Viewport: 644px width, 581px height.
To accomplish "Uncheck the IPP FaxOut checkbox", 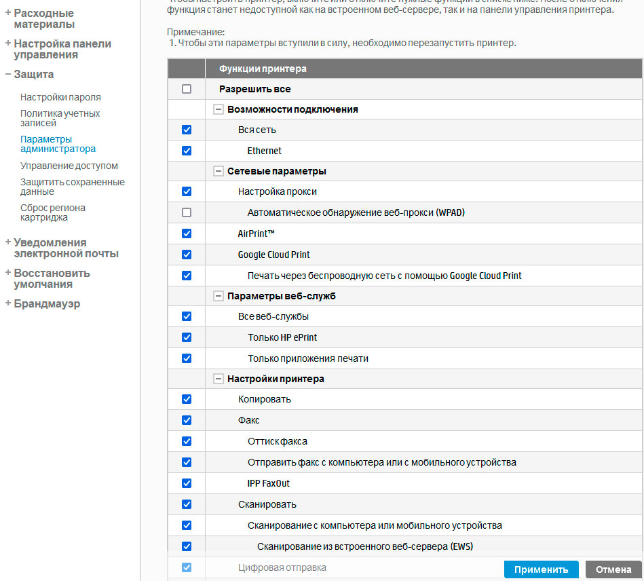I will click(187, 483).
